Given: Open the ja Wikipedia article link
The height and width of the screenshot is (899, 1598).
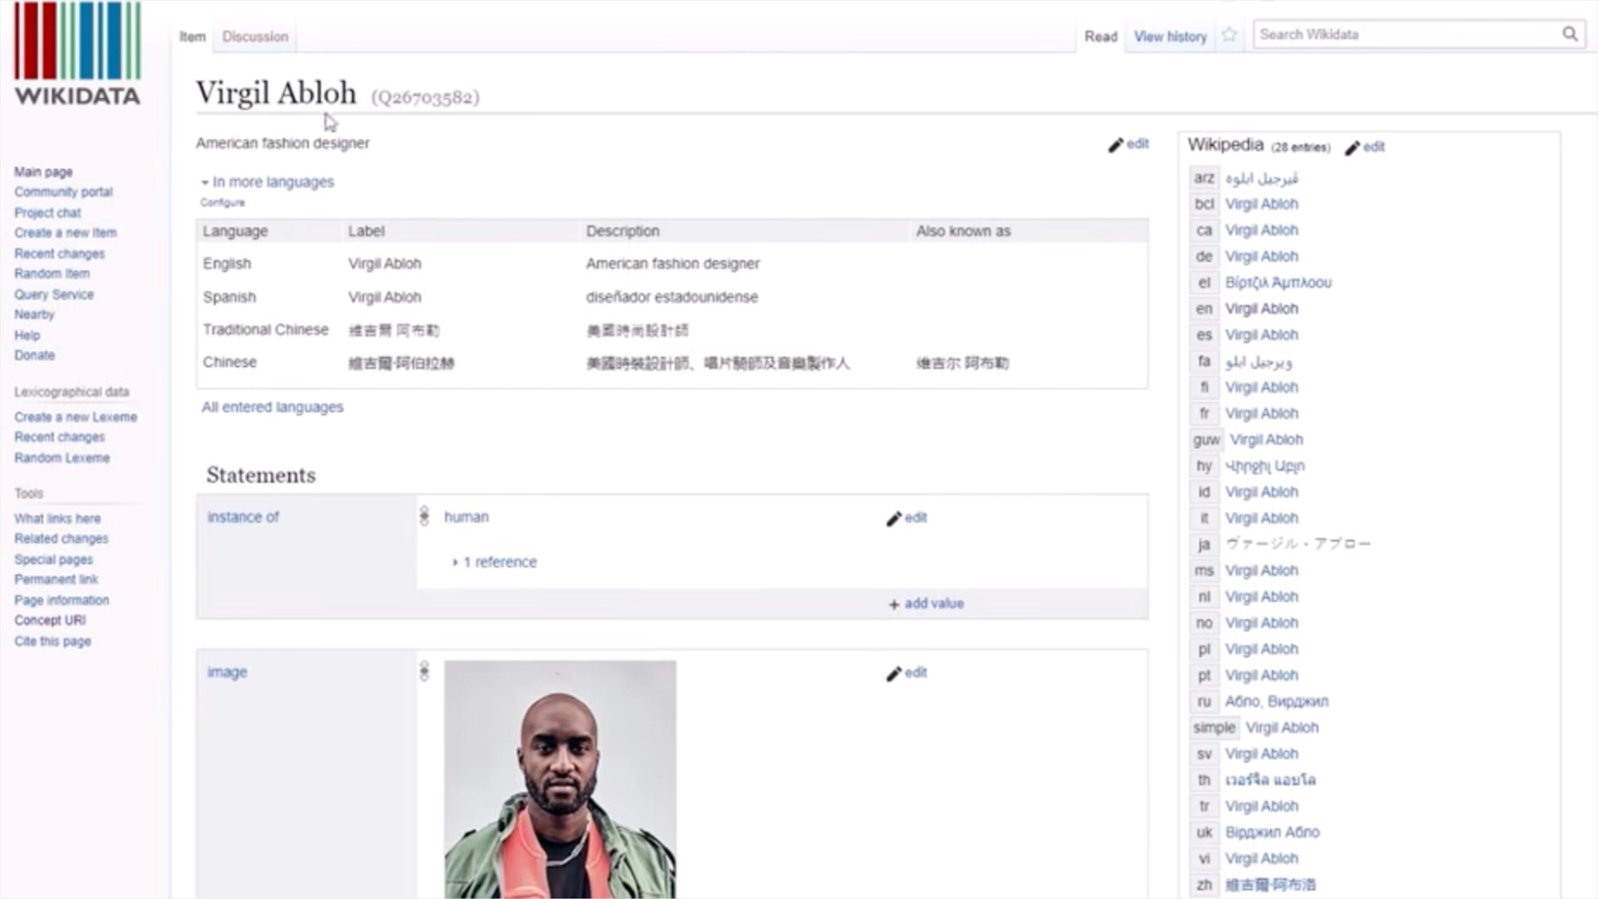Looking at the screenshot, I should coord(1298,544).
